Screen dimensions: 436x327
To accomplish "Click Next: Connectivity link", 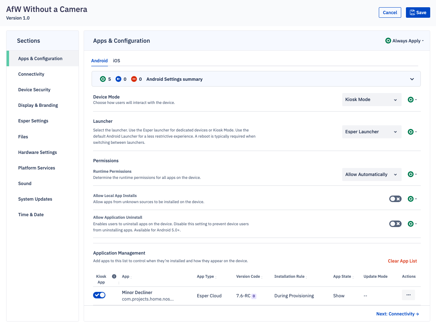I will pos(398,314).
